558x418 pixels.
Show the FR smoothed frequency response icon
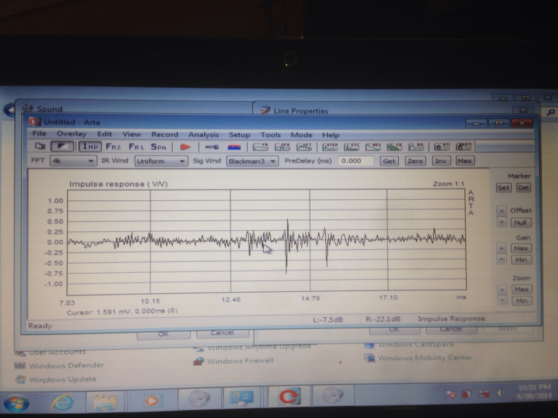click(x=260, y=147)
